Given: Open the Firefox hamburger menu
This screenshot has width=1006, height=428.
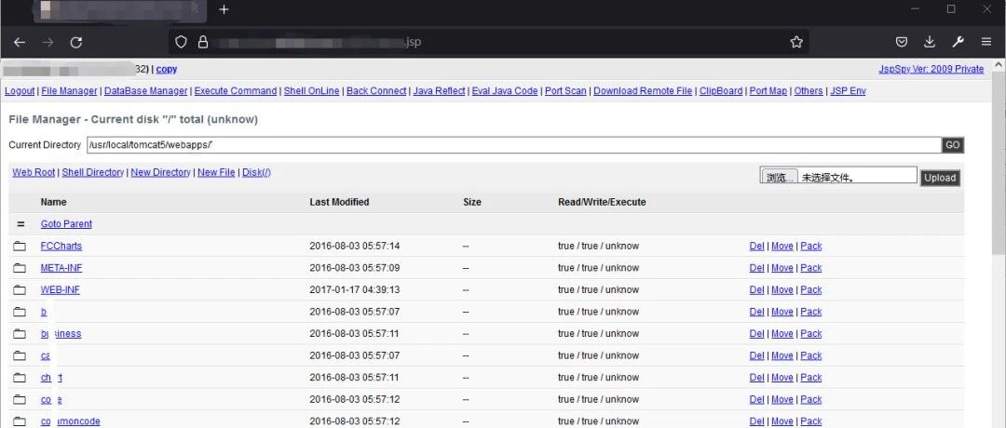Looking at the screenshot, I should (x=986, y=42).
